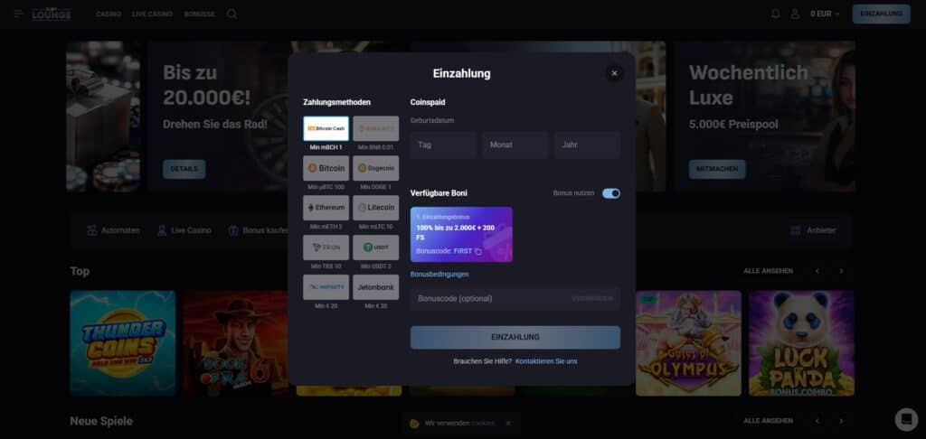Viewport: 926px width, 439px height.
Task: Open the Monat birthdate dropdown
Action: tap(515, 145)
